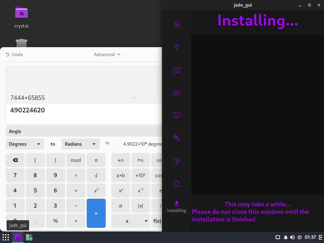324x243 pixels.
Task: Click the x inverse button
Action: 140,190
